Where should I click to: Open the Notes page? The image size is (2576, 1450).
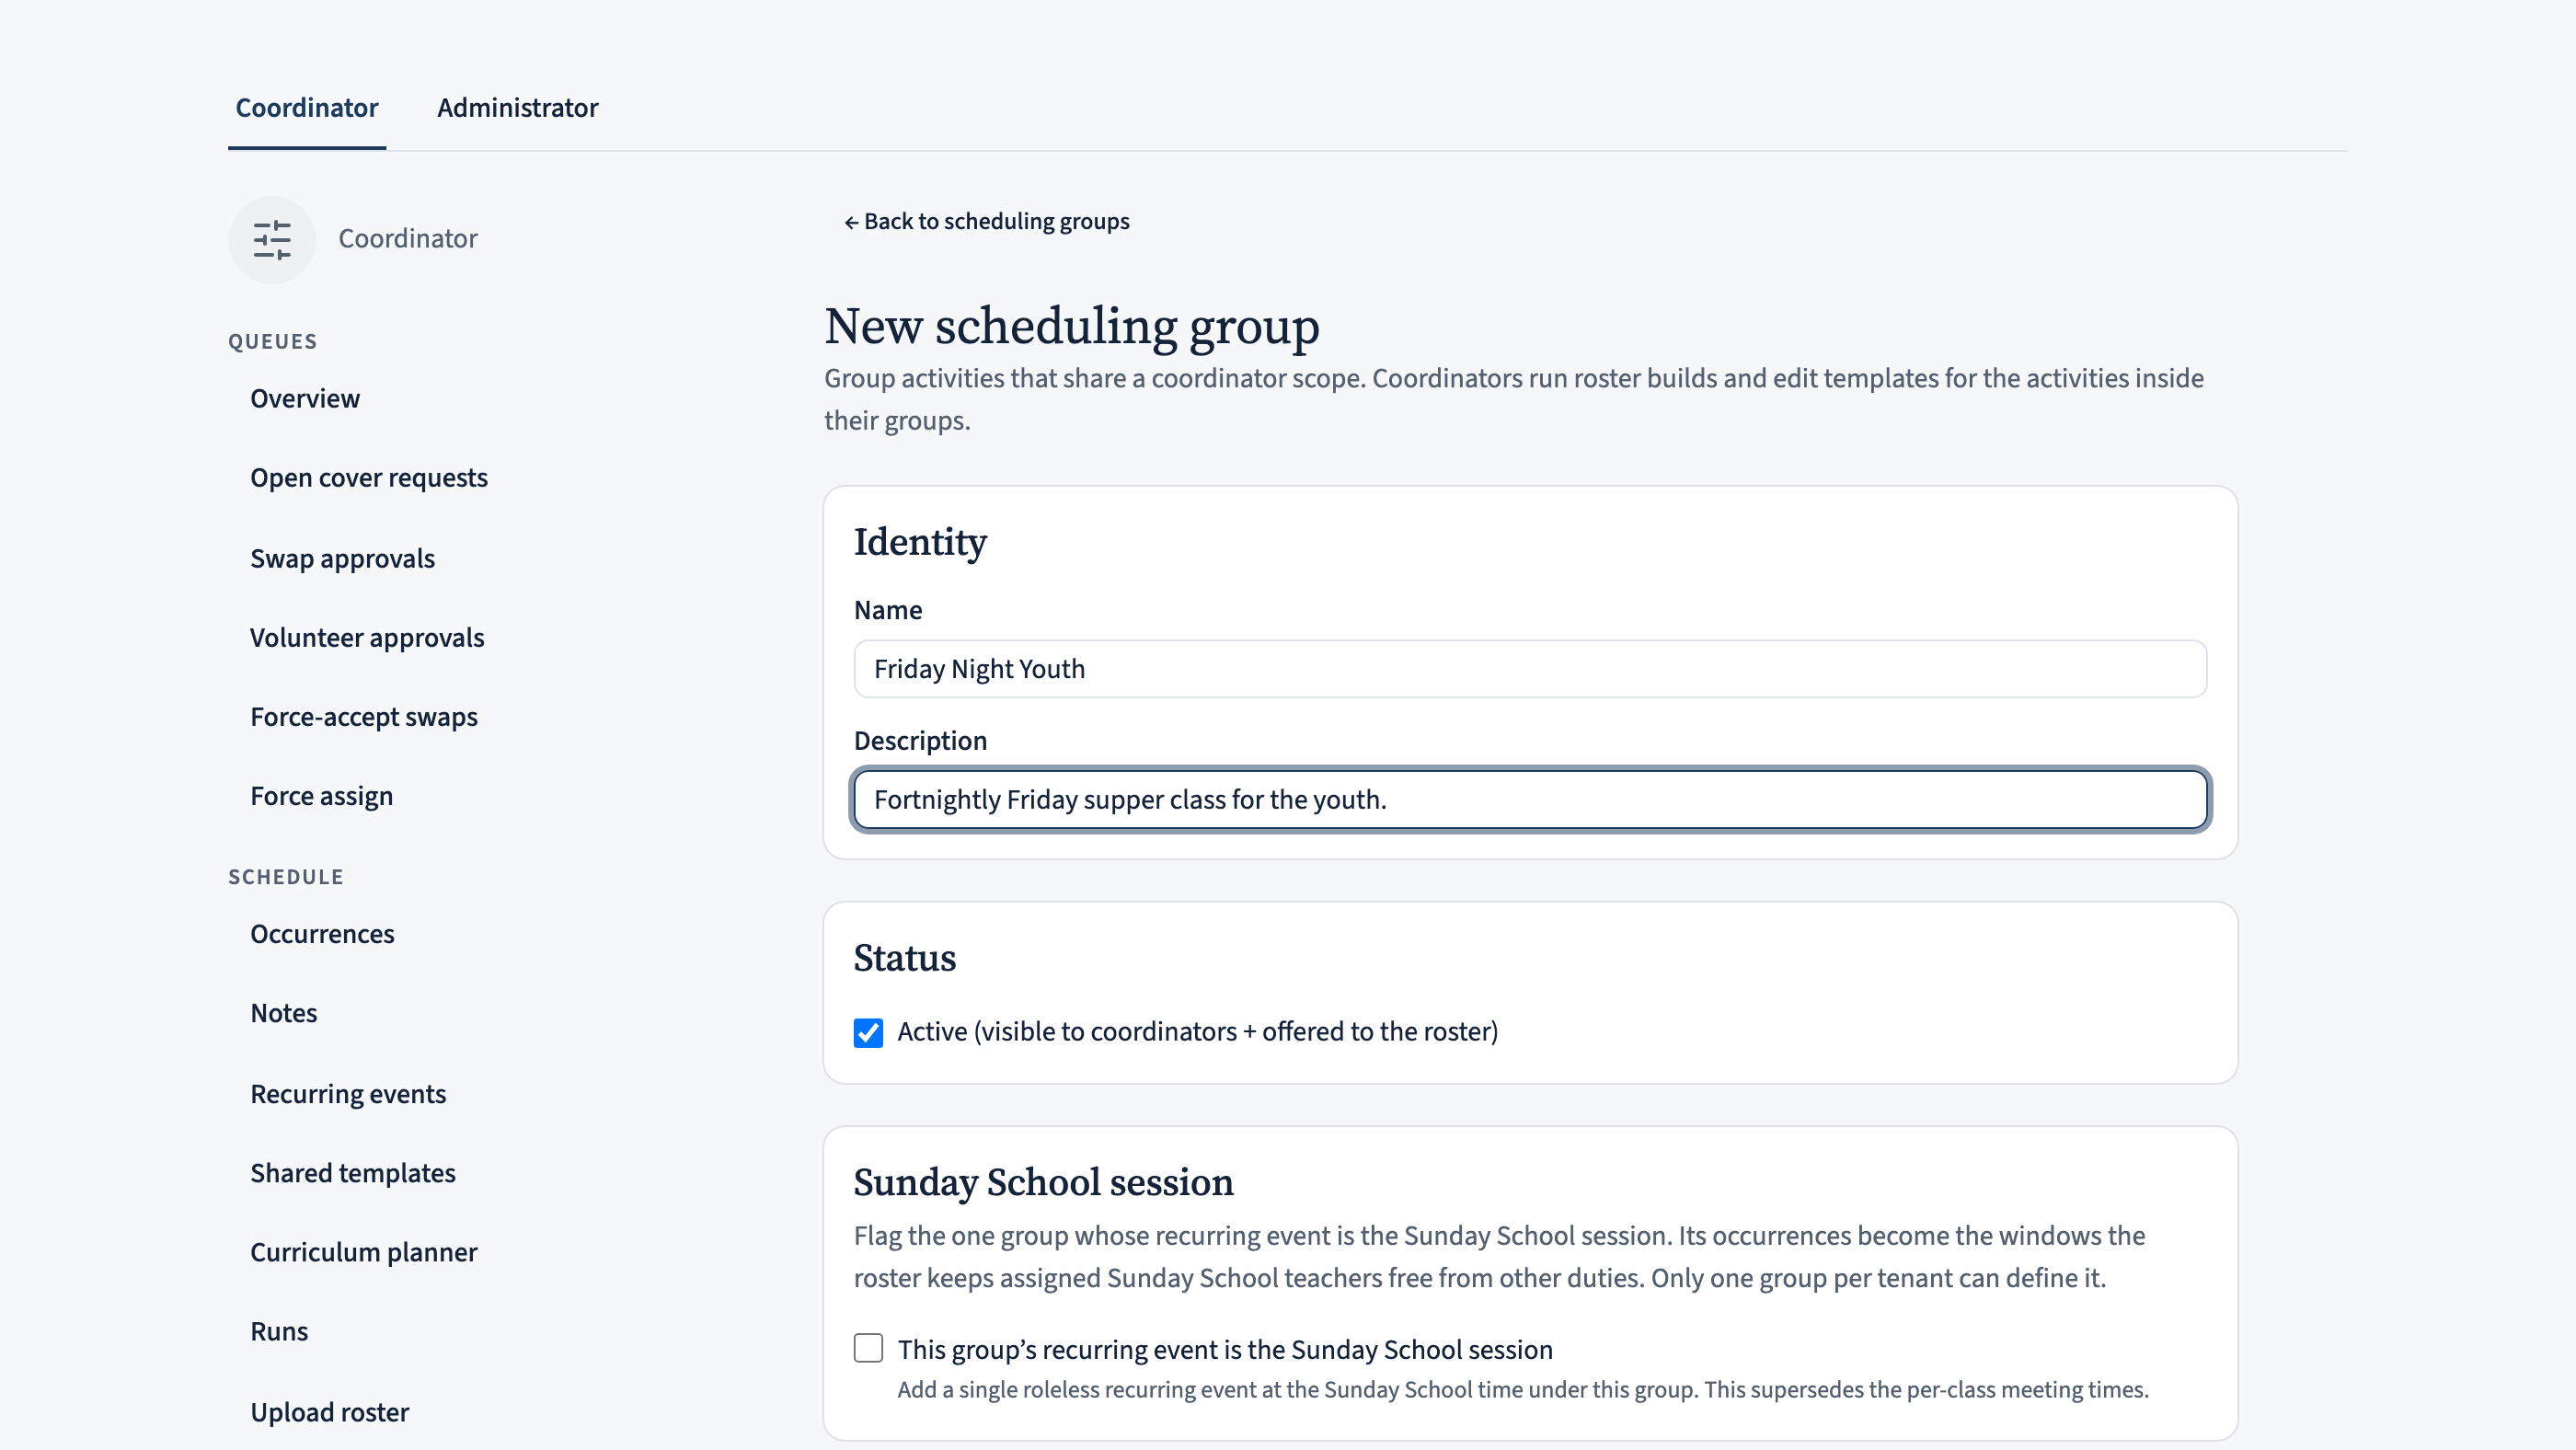point(283,1012)
